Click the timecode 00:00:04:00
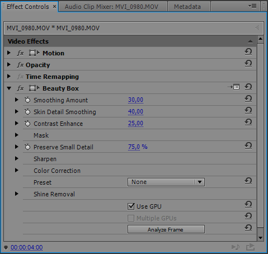This screenshot has width=268, height=254. [27, 247]
